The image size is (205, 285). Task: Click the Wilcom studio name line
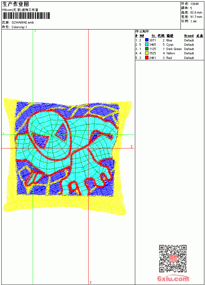pos(20,10)
